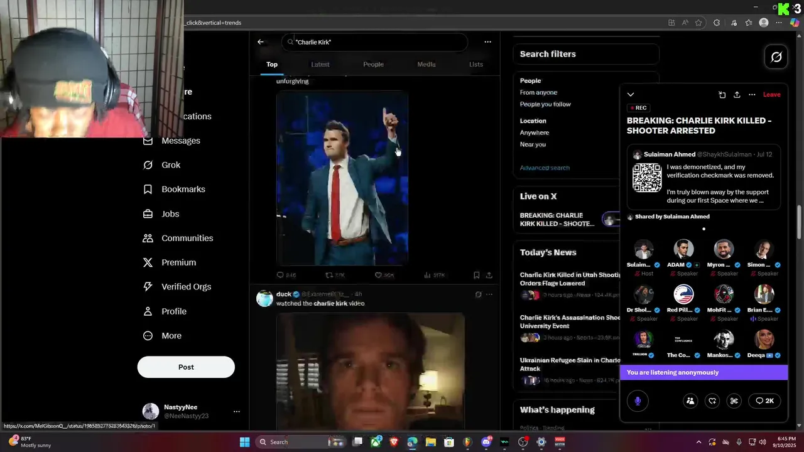
Task: Like the Charlie Kirk photo post
Action: point(379,275)
